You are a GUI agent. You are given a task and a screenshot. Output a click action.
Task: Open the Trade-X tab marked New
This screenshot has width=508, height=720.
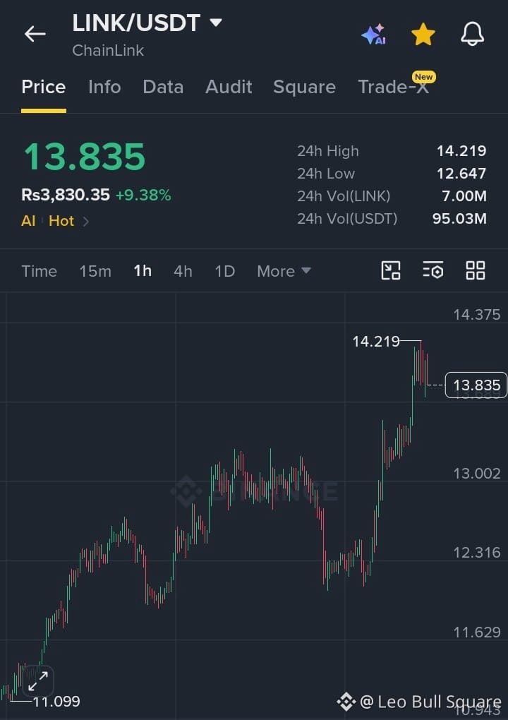[x=394, y=87]
